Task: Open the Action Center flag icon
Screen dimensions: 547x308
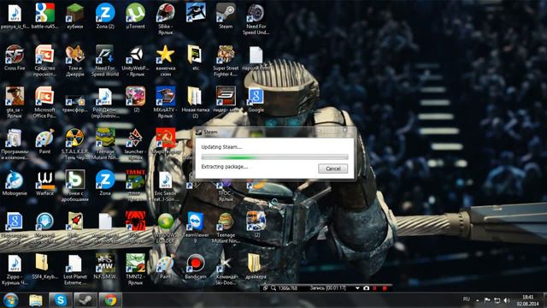Action: coord(487,300)
